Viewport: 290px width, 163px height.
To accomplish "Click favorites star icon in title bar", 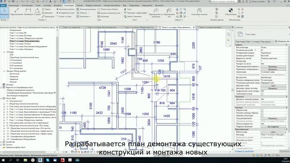I will pyautogui.click(x=246, y=1).
